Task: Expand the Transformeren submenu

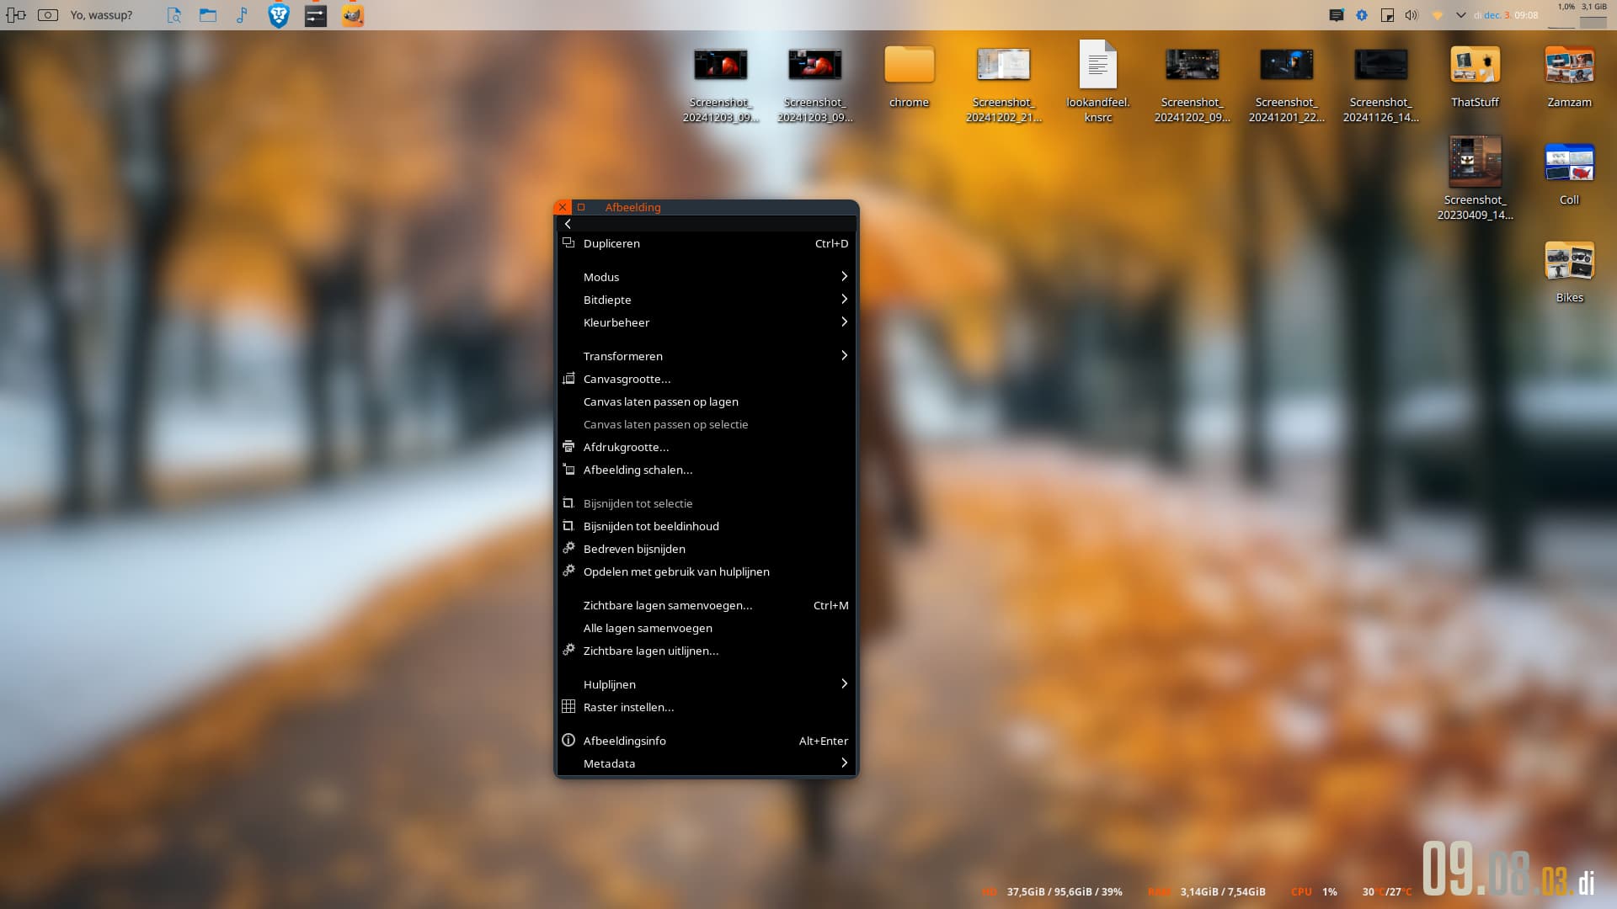Action: [623, 356]
